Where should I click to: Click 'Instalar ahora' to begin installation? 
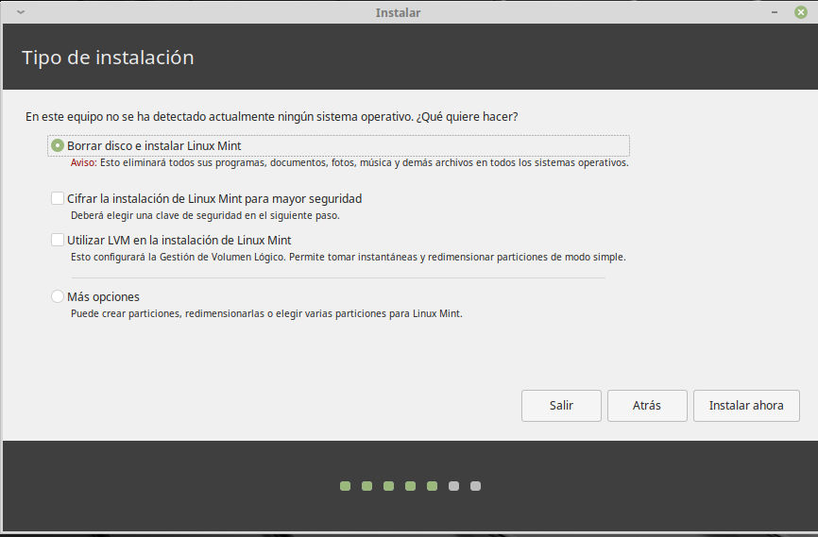click(x=746, y=406)
